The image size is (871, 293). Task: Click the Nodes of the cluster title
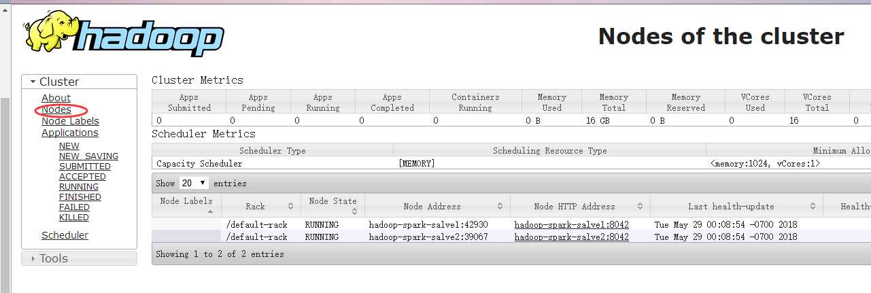pos(721,36)
